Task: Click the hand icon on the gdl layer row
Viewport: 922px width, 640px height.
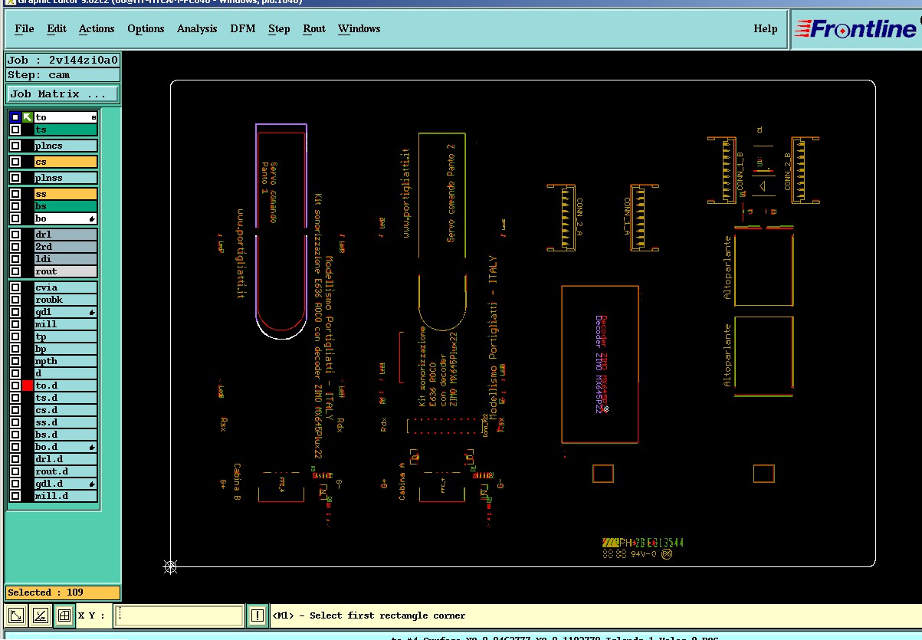Action: [92, 312]
